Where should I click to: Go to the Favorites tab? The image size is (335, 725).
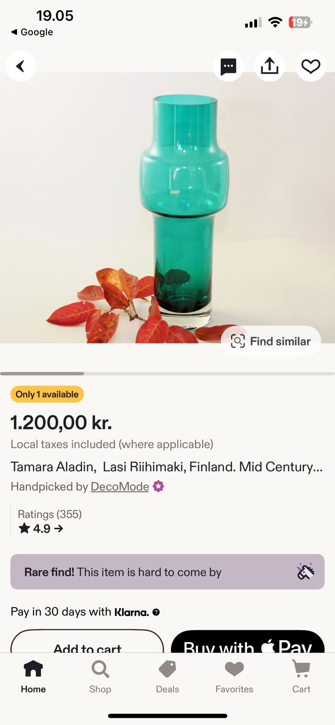[234, 677]
